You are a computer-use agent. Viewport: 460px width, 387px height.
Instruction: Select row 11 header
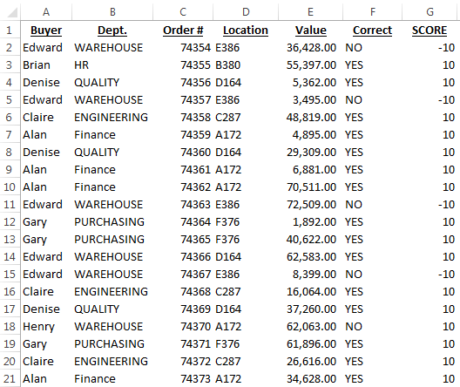point(10,205)
